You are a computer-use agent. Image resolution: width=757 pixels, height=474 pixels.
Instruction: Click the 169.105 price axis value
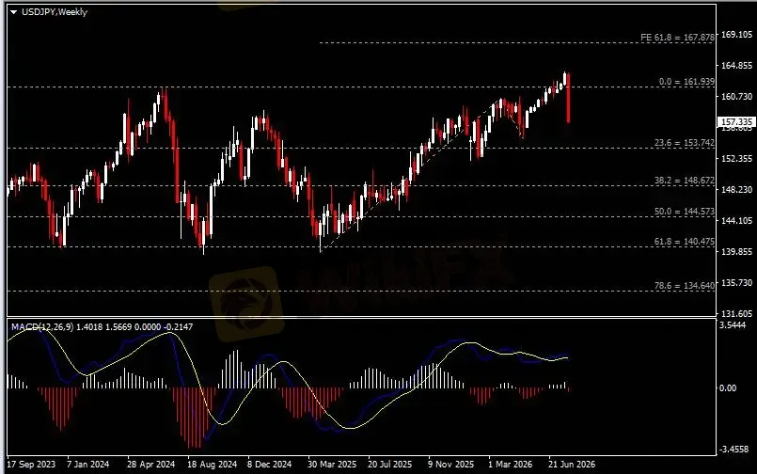[736, 34]
